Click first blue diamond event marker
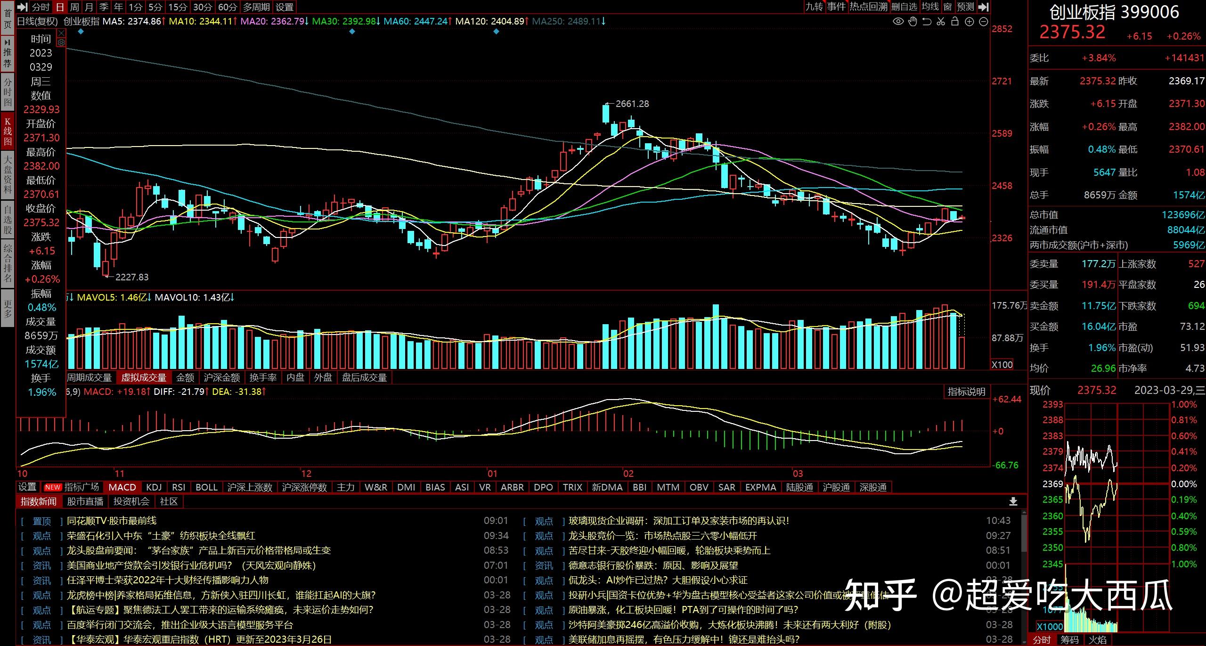Image resolution: width=1206 pixels, height=646 pixels. (81, 32)
